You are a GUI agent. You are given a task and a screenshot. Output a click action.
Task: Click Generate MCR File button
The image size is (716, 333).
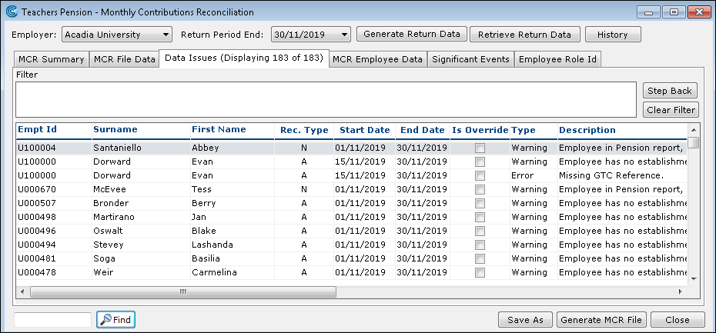point(601,320)
